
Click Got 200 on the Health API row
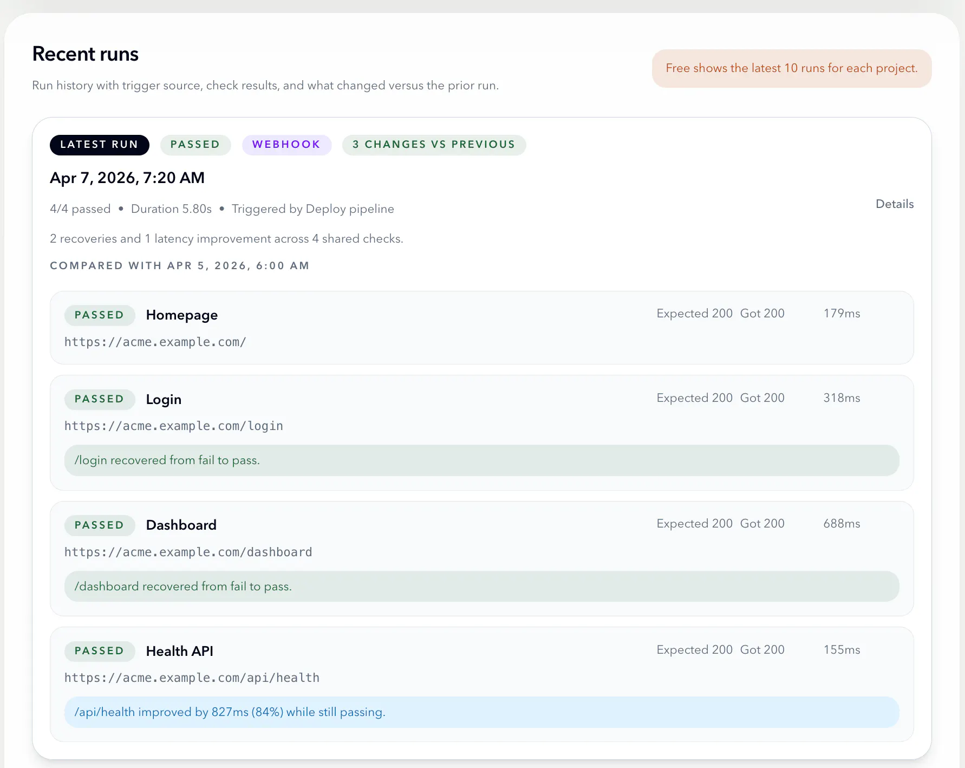[762, 650]
